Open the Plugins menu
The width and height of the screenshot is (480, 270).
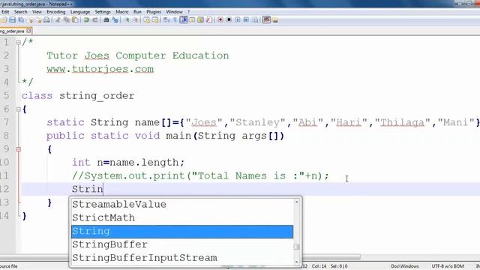click(x=154, y=12)
